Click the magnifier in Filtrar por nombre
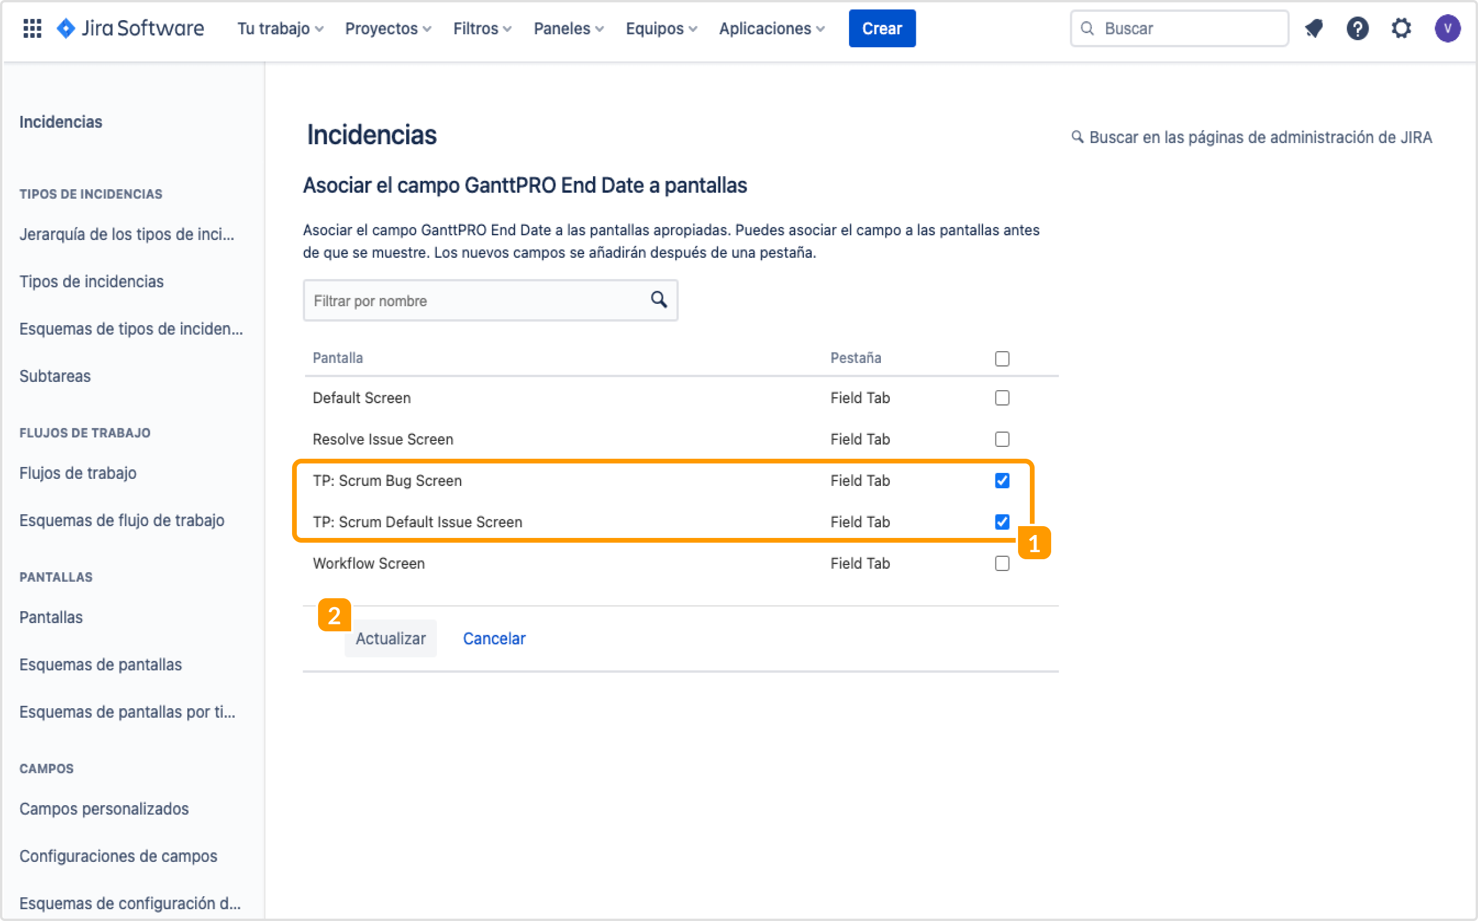The width and height of the screenshot is (1478, 921). (x=659, y=300)
